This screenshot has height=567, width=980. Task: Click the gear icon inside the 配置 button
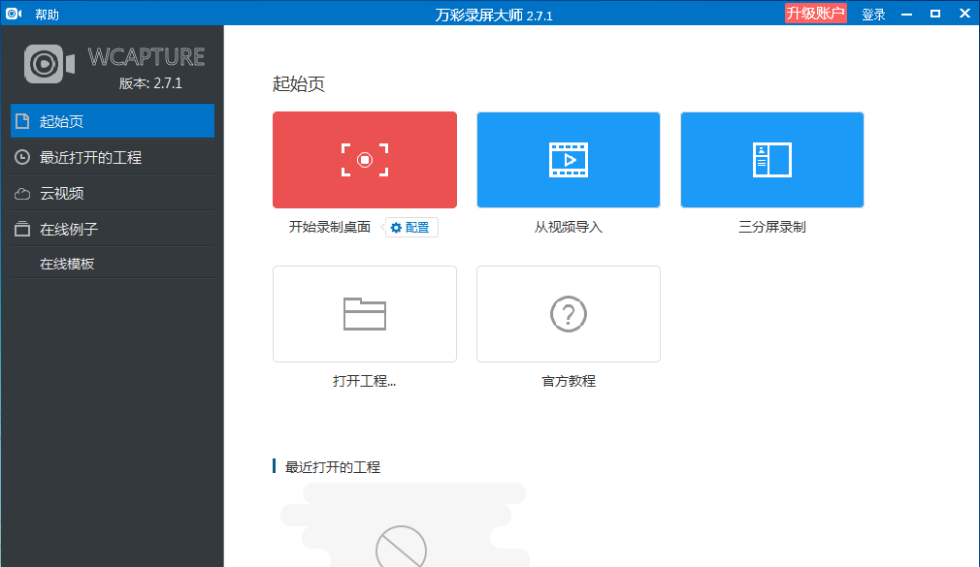click(396, 227)
